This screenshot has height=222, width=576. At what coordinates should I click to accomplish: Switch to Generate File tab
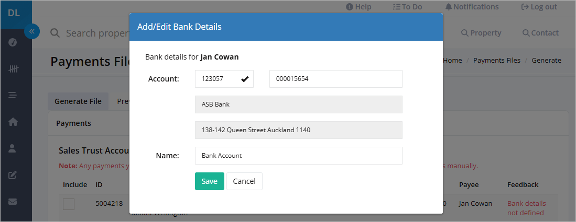point(78,101)
